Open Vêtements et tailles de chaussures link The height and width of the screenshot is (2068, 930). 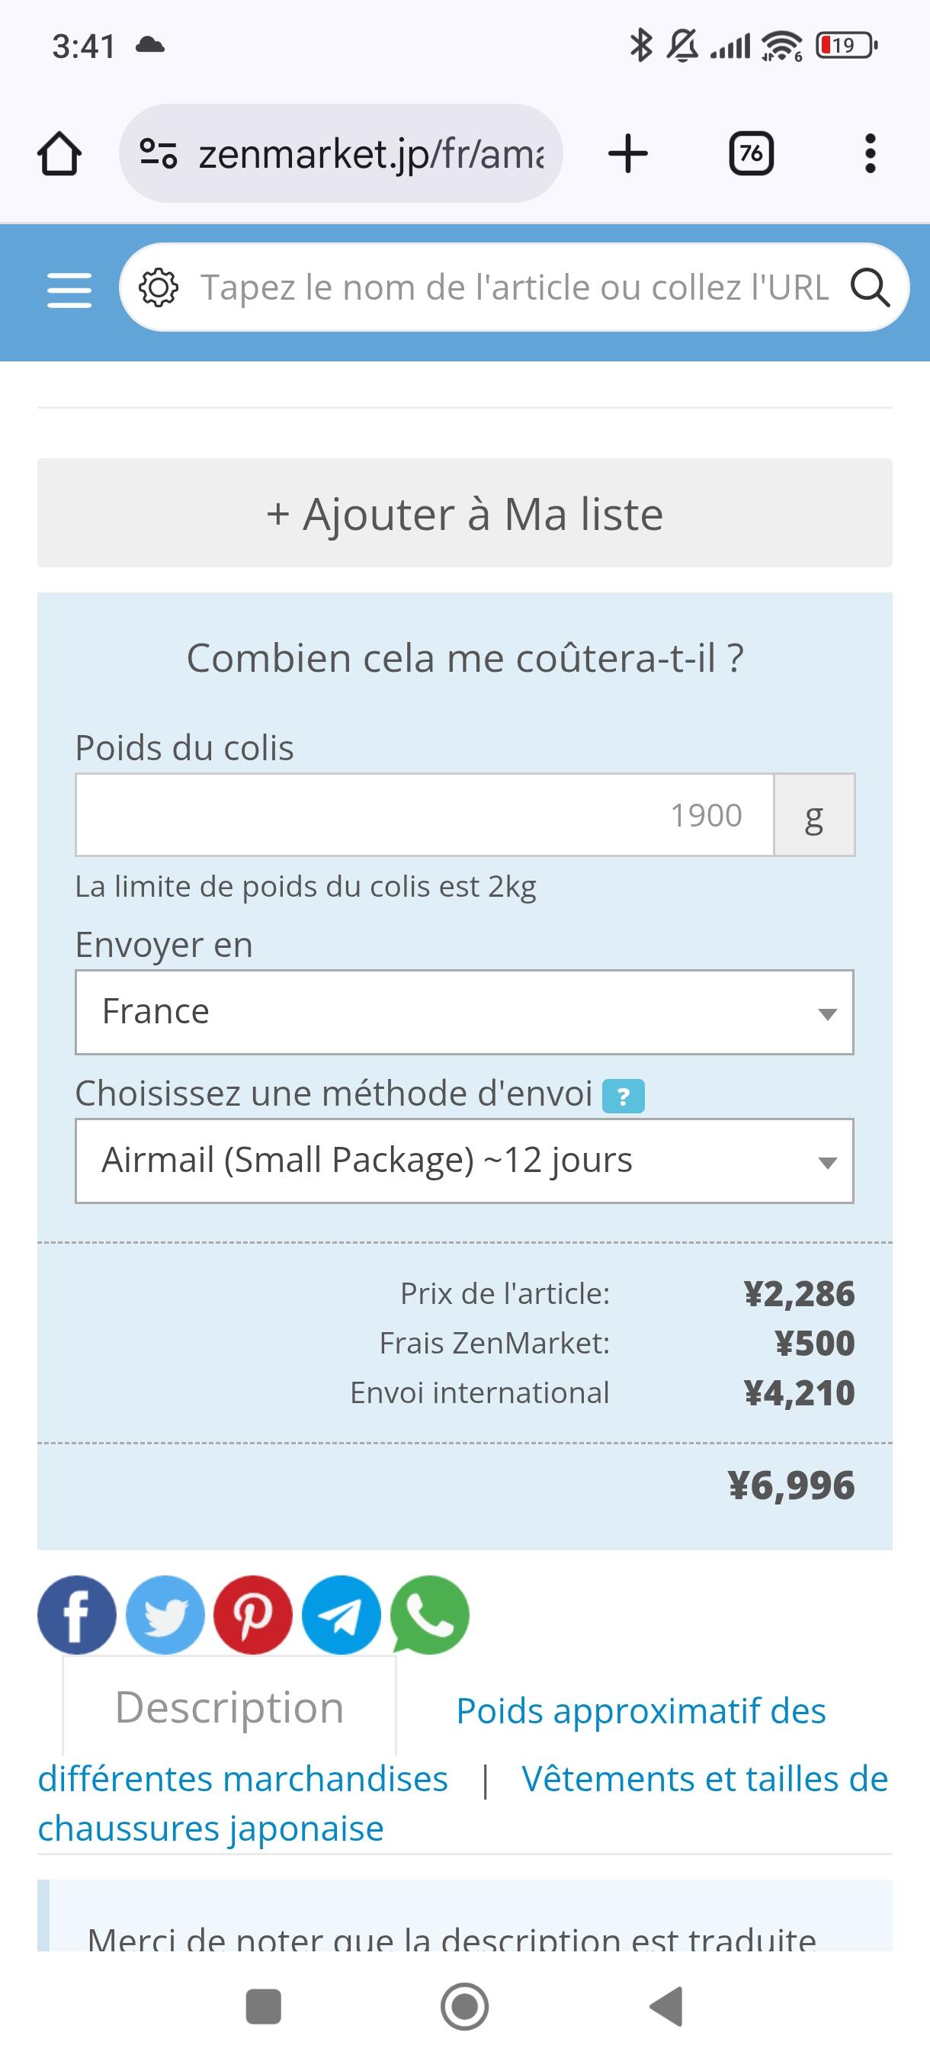tap(704, 1779)
